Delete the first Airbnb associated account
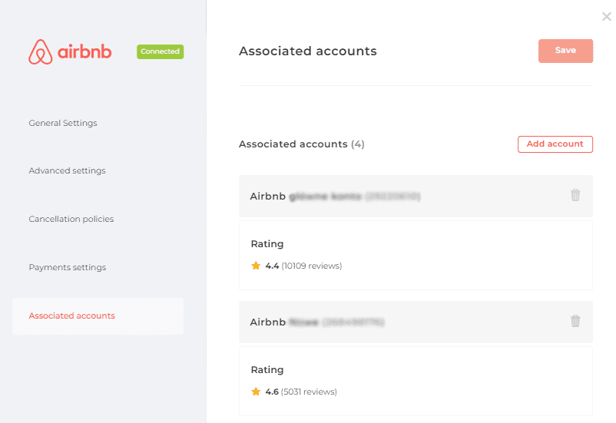Image resolution: width=616 pixels, height=423 pixels. click(575, 195)
